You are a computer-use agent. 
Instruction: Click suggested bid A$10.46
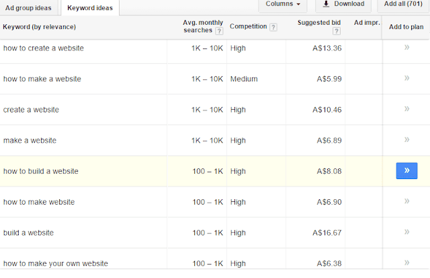pos(327,110)
